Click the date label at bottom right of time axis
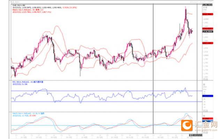This screenshot has height=139, width=223. 195,135
